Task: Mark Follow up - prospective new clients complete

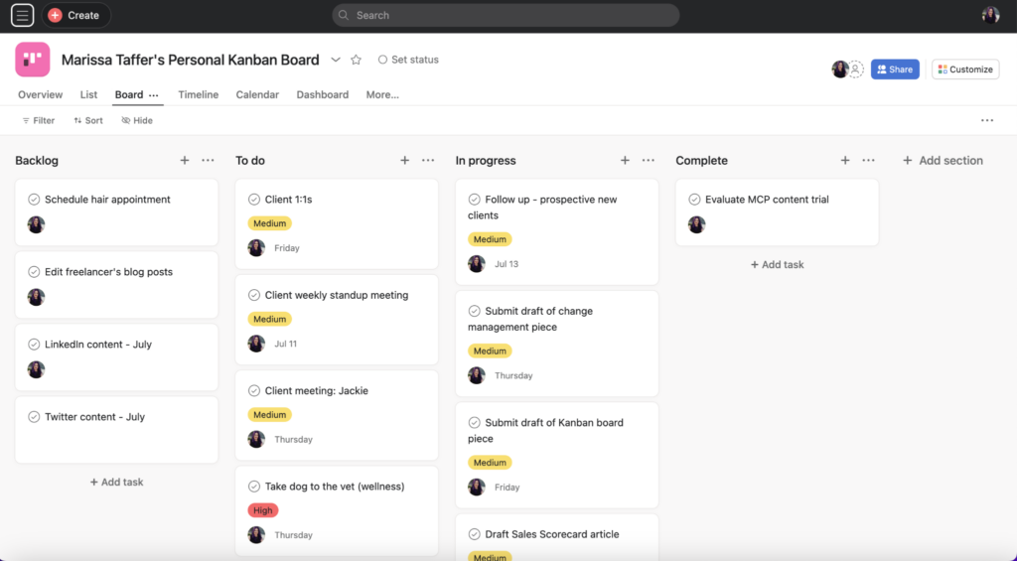Action: coord(474,200)
